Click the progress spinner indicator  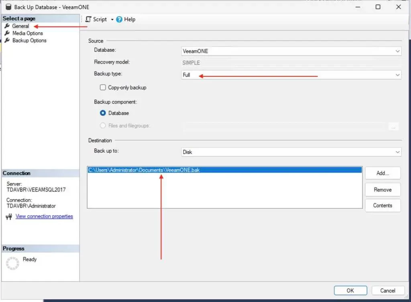12,263
